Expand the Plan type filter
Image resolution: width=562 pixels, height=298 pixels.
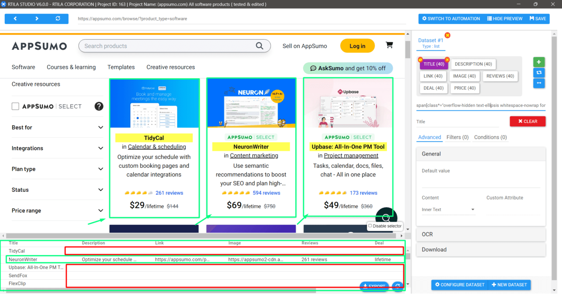coord(58,169)
